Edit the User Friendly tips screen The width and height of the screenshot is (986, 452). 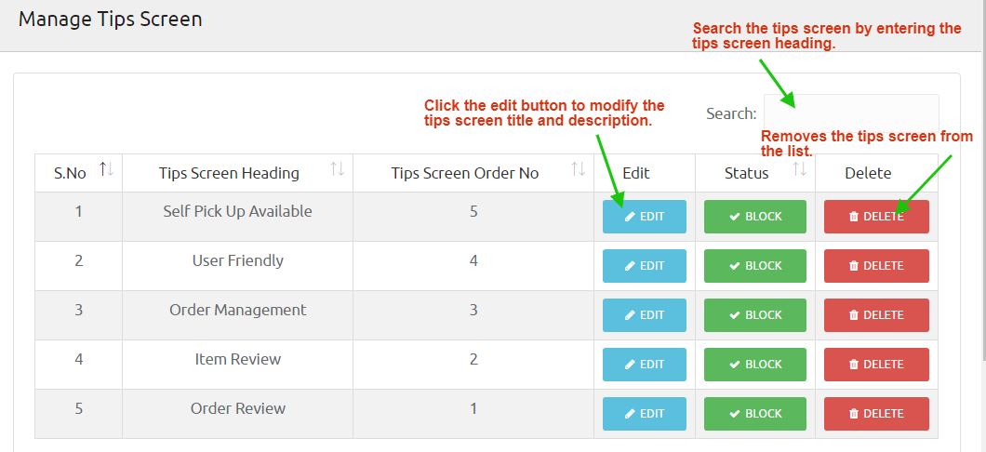[645, 266]
